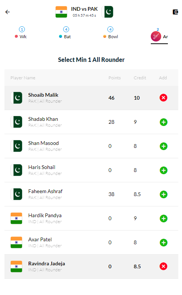The image size is (182, 295).
Task: Remove Shoaib Malik with red cross
Action: tap(163, 97)
